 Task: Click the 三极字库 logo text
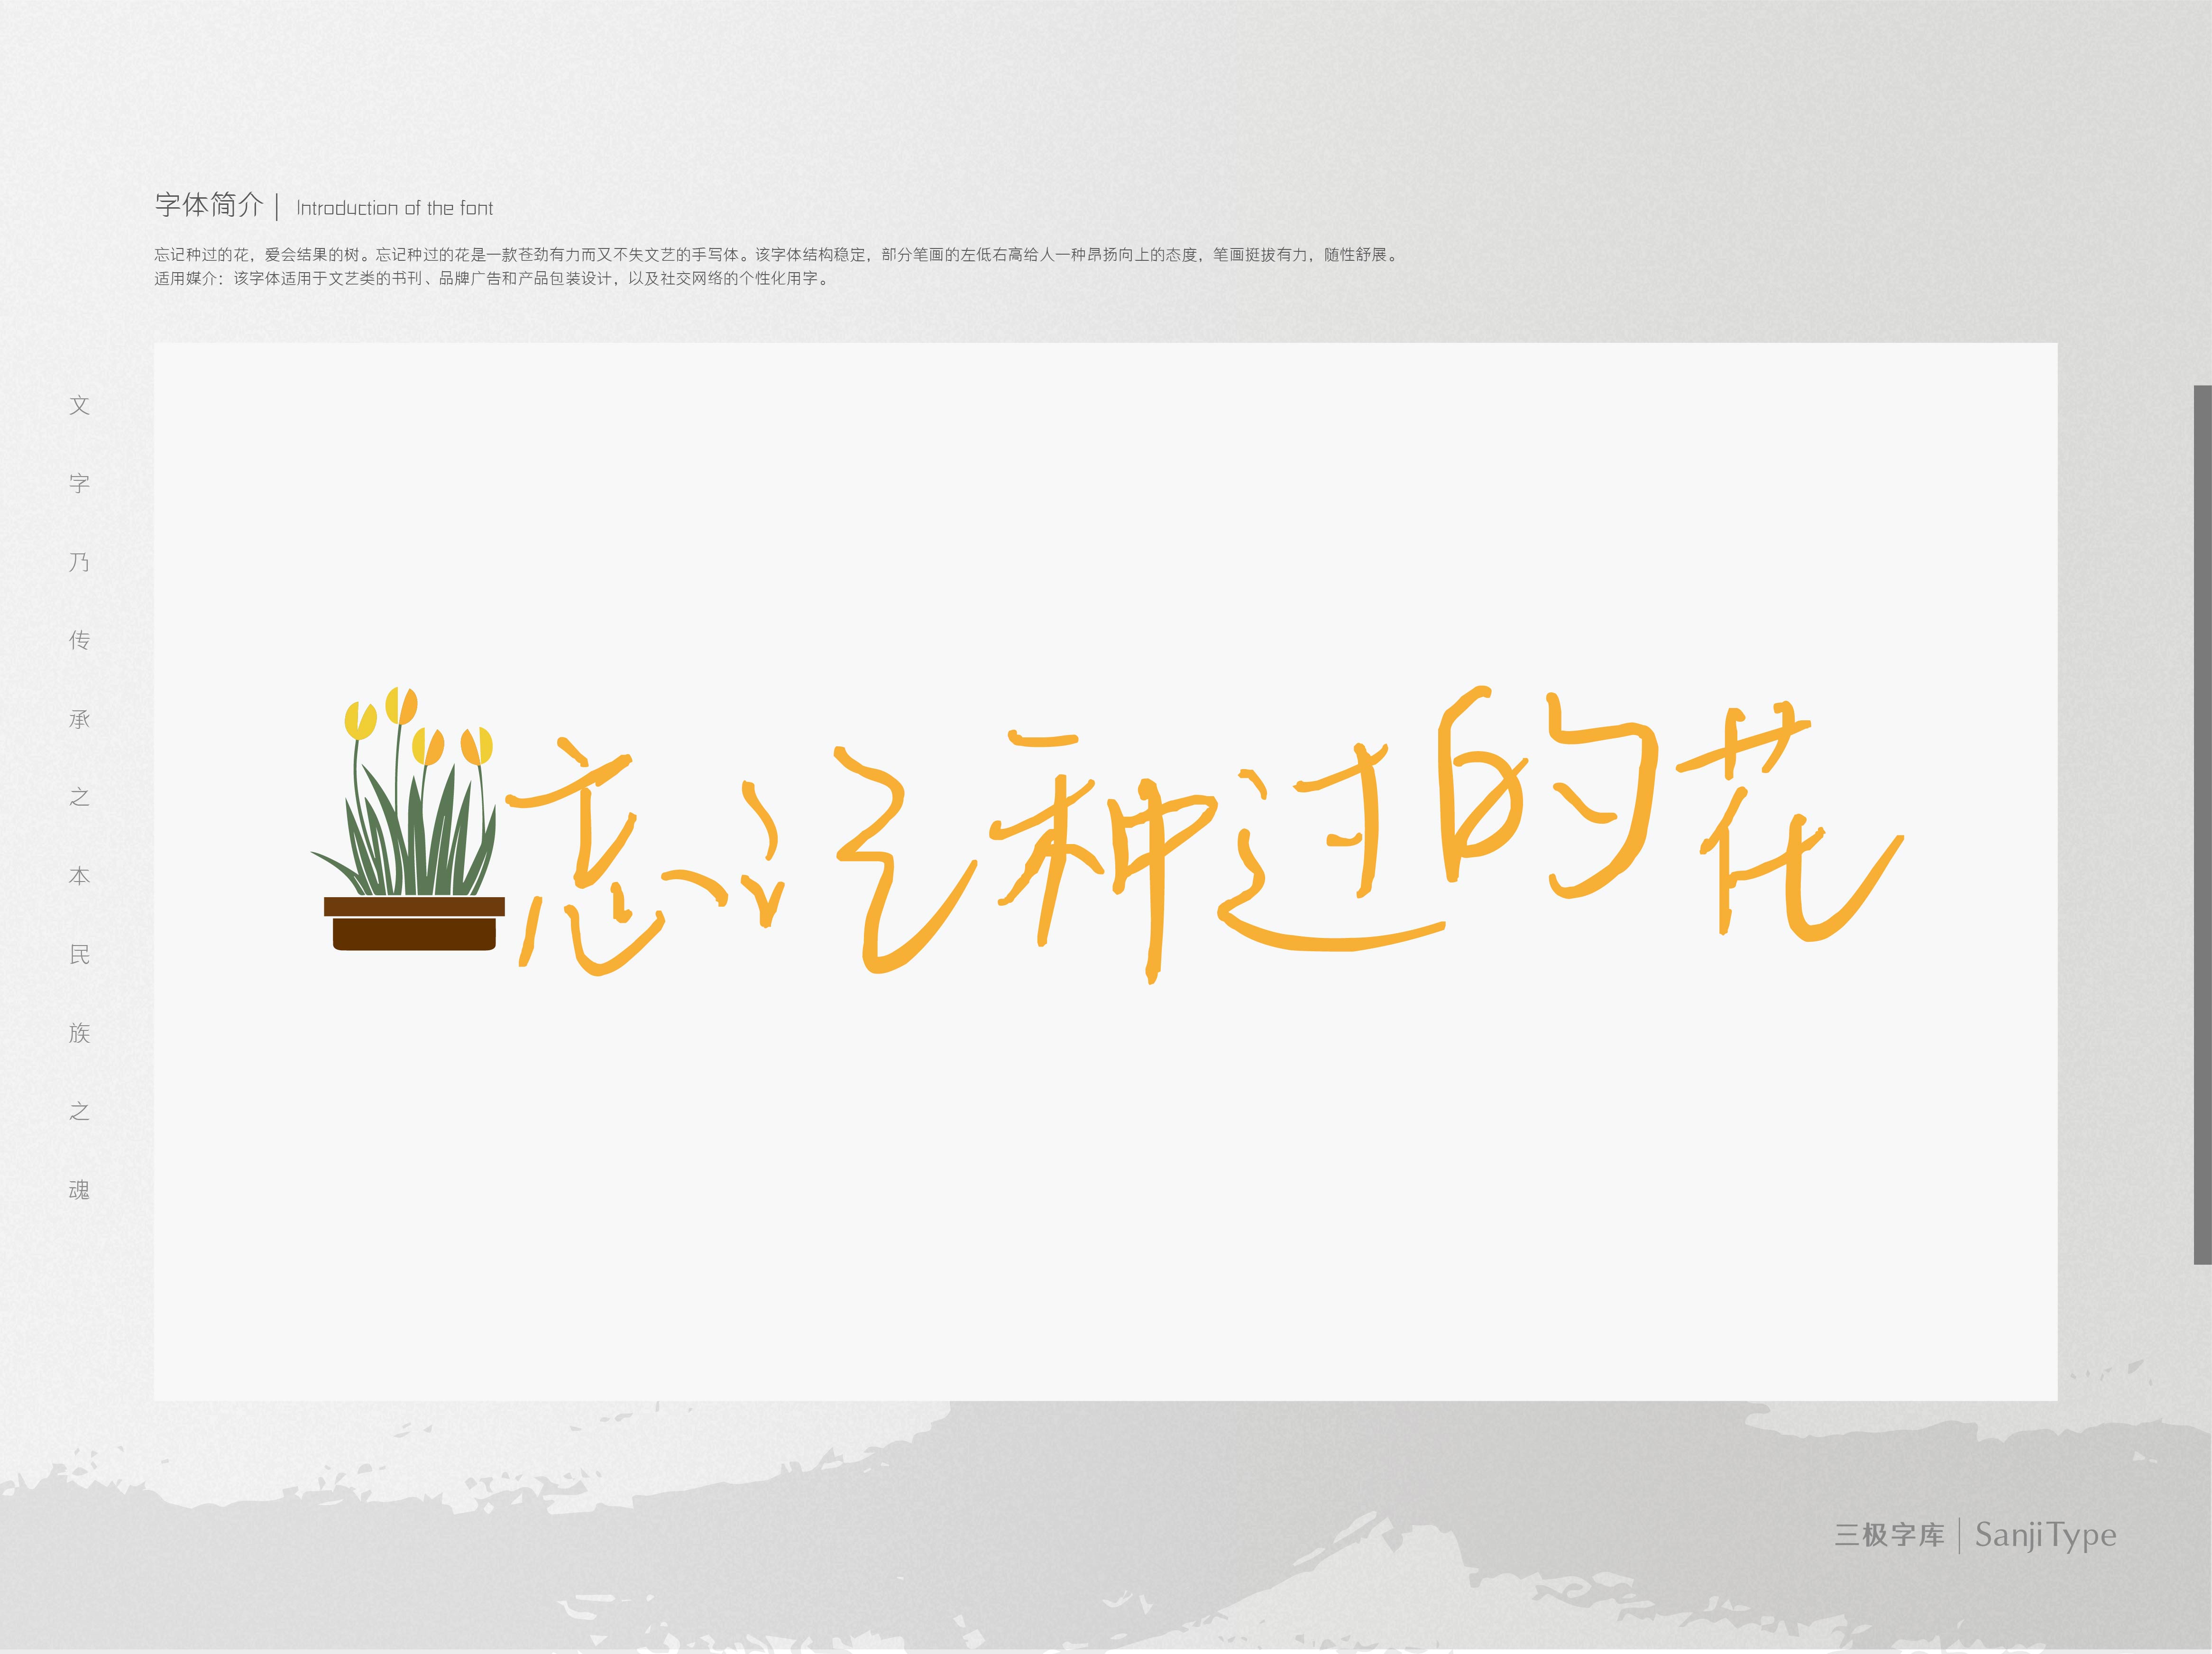click(1889, 1535)
